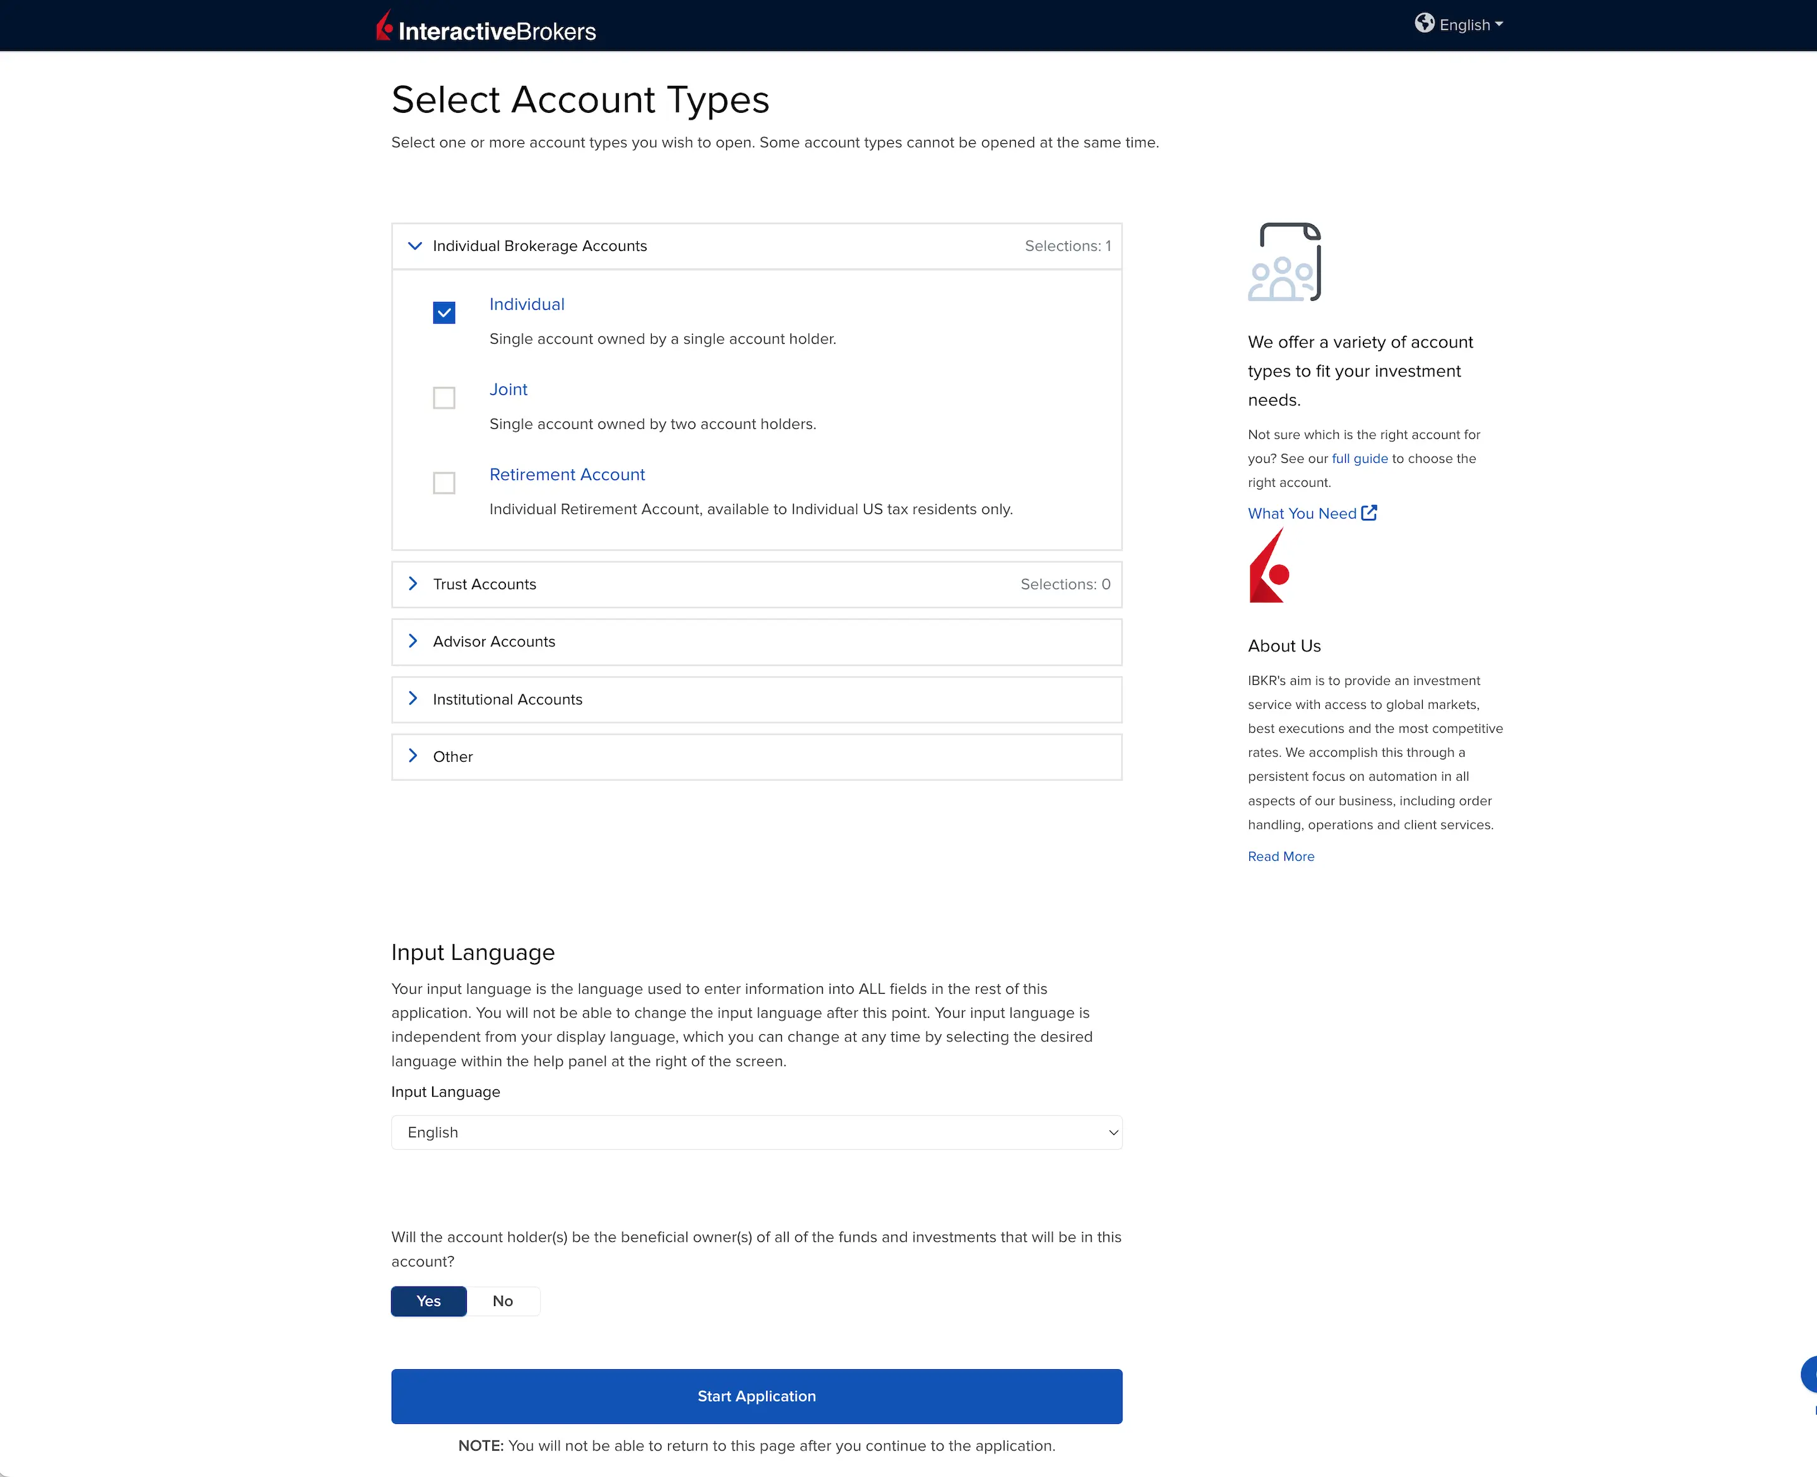Click the external link icon beside What You Need
This screenshot has height=1477, width=1817.
tap(1368, 513)
